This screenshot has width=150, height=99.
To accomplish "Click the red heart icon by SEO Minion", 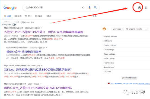I will [x=108, y=83].
